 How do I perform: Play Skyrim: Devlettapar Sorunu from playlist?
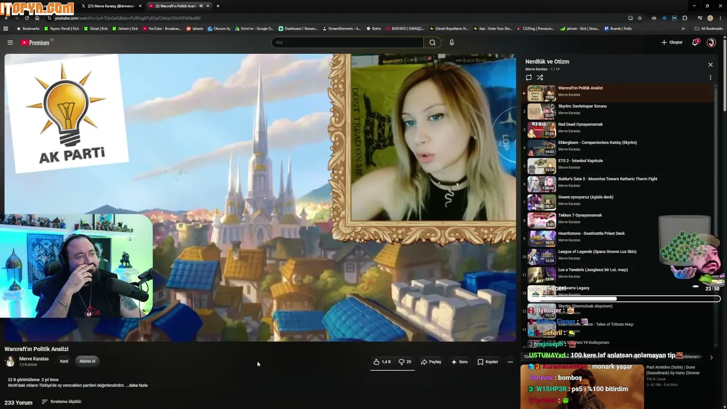pos(582,106)
